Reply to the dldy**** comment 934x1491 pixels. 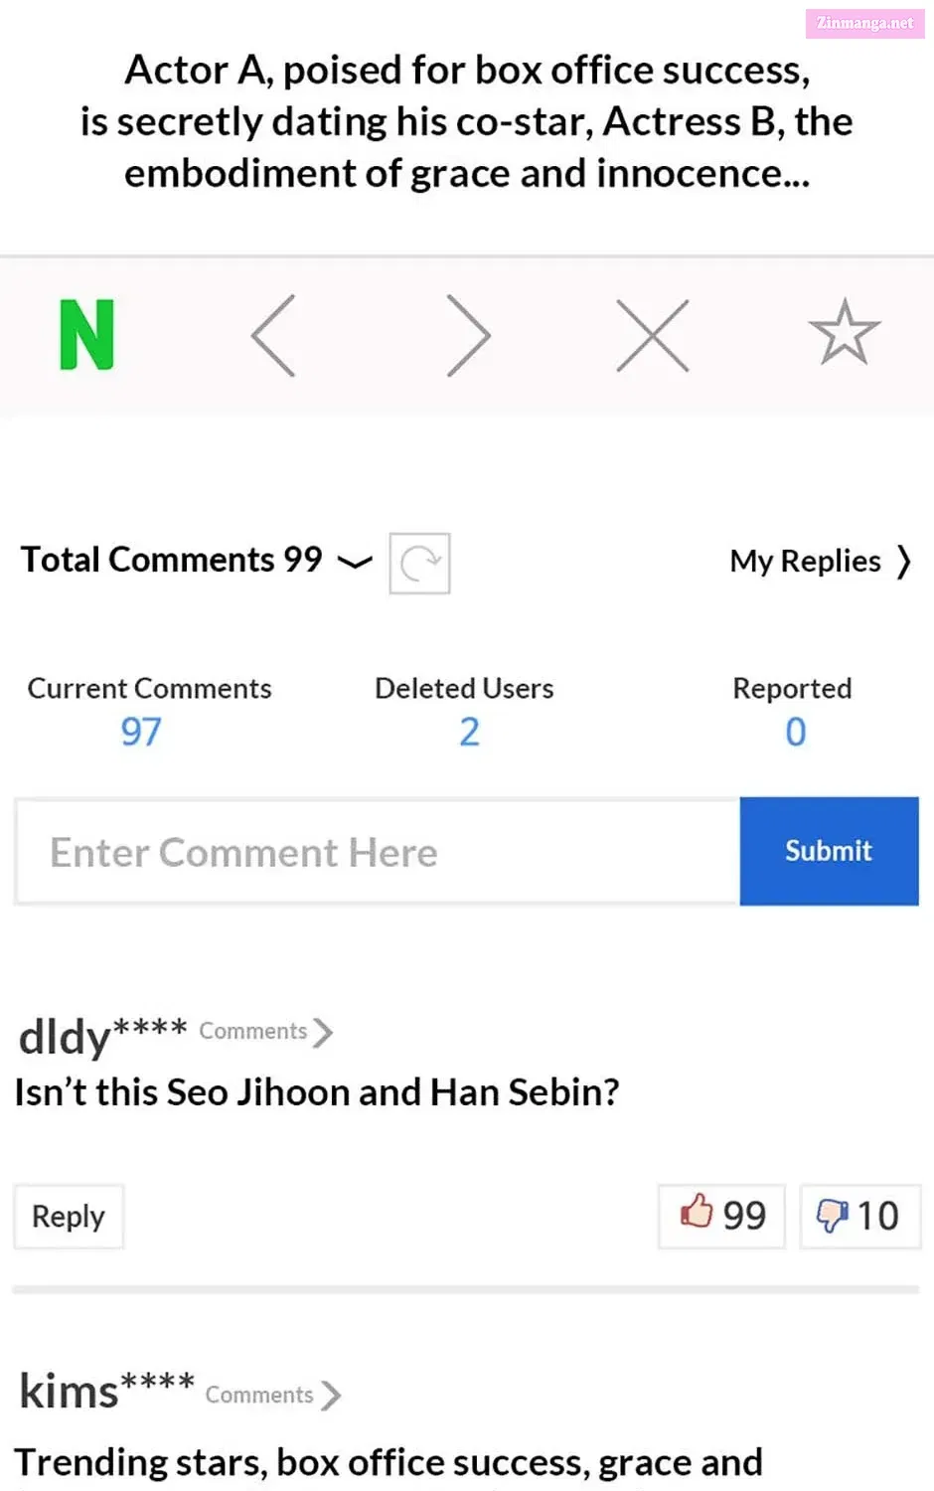click(69, 1217)
